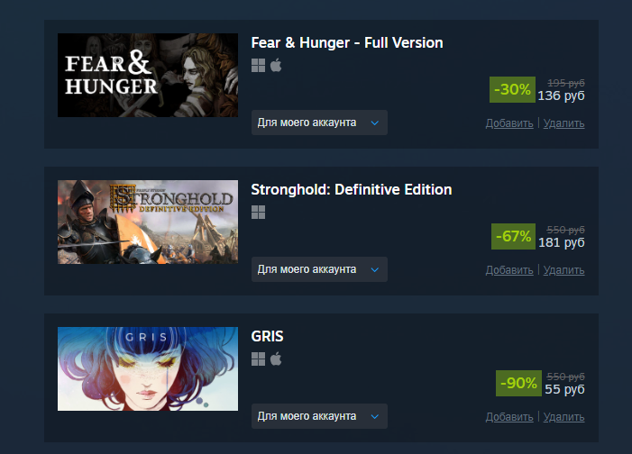Open Fear & Hunger game thumbnail

(148, 76)
